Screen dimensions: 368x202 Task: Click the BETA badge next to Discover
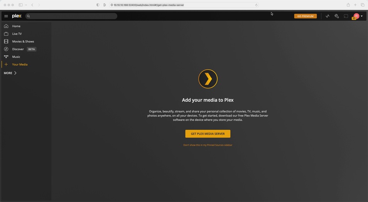tap(32, 49)
